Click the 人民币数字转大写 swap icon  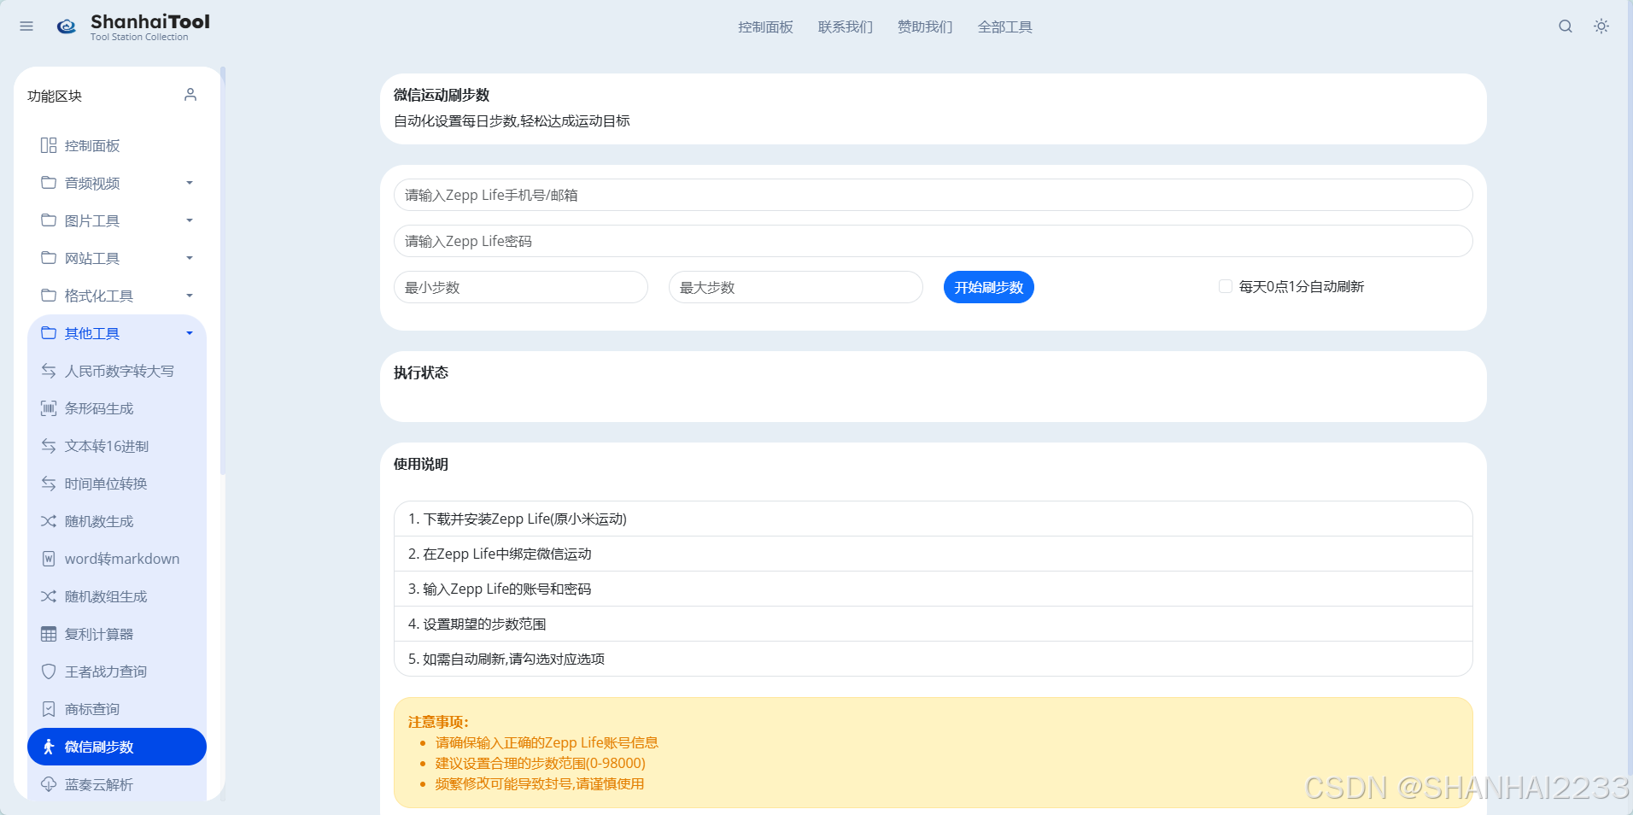point(49,371)
